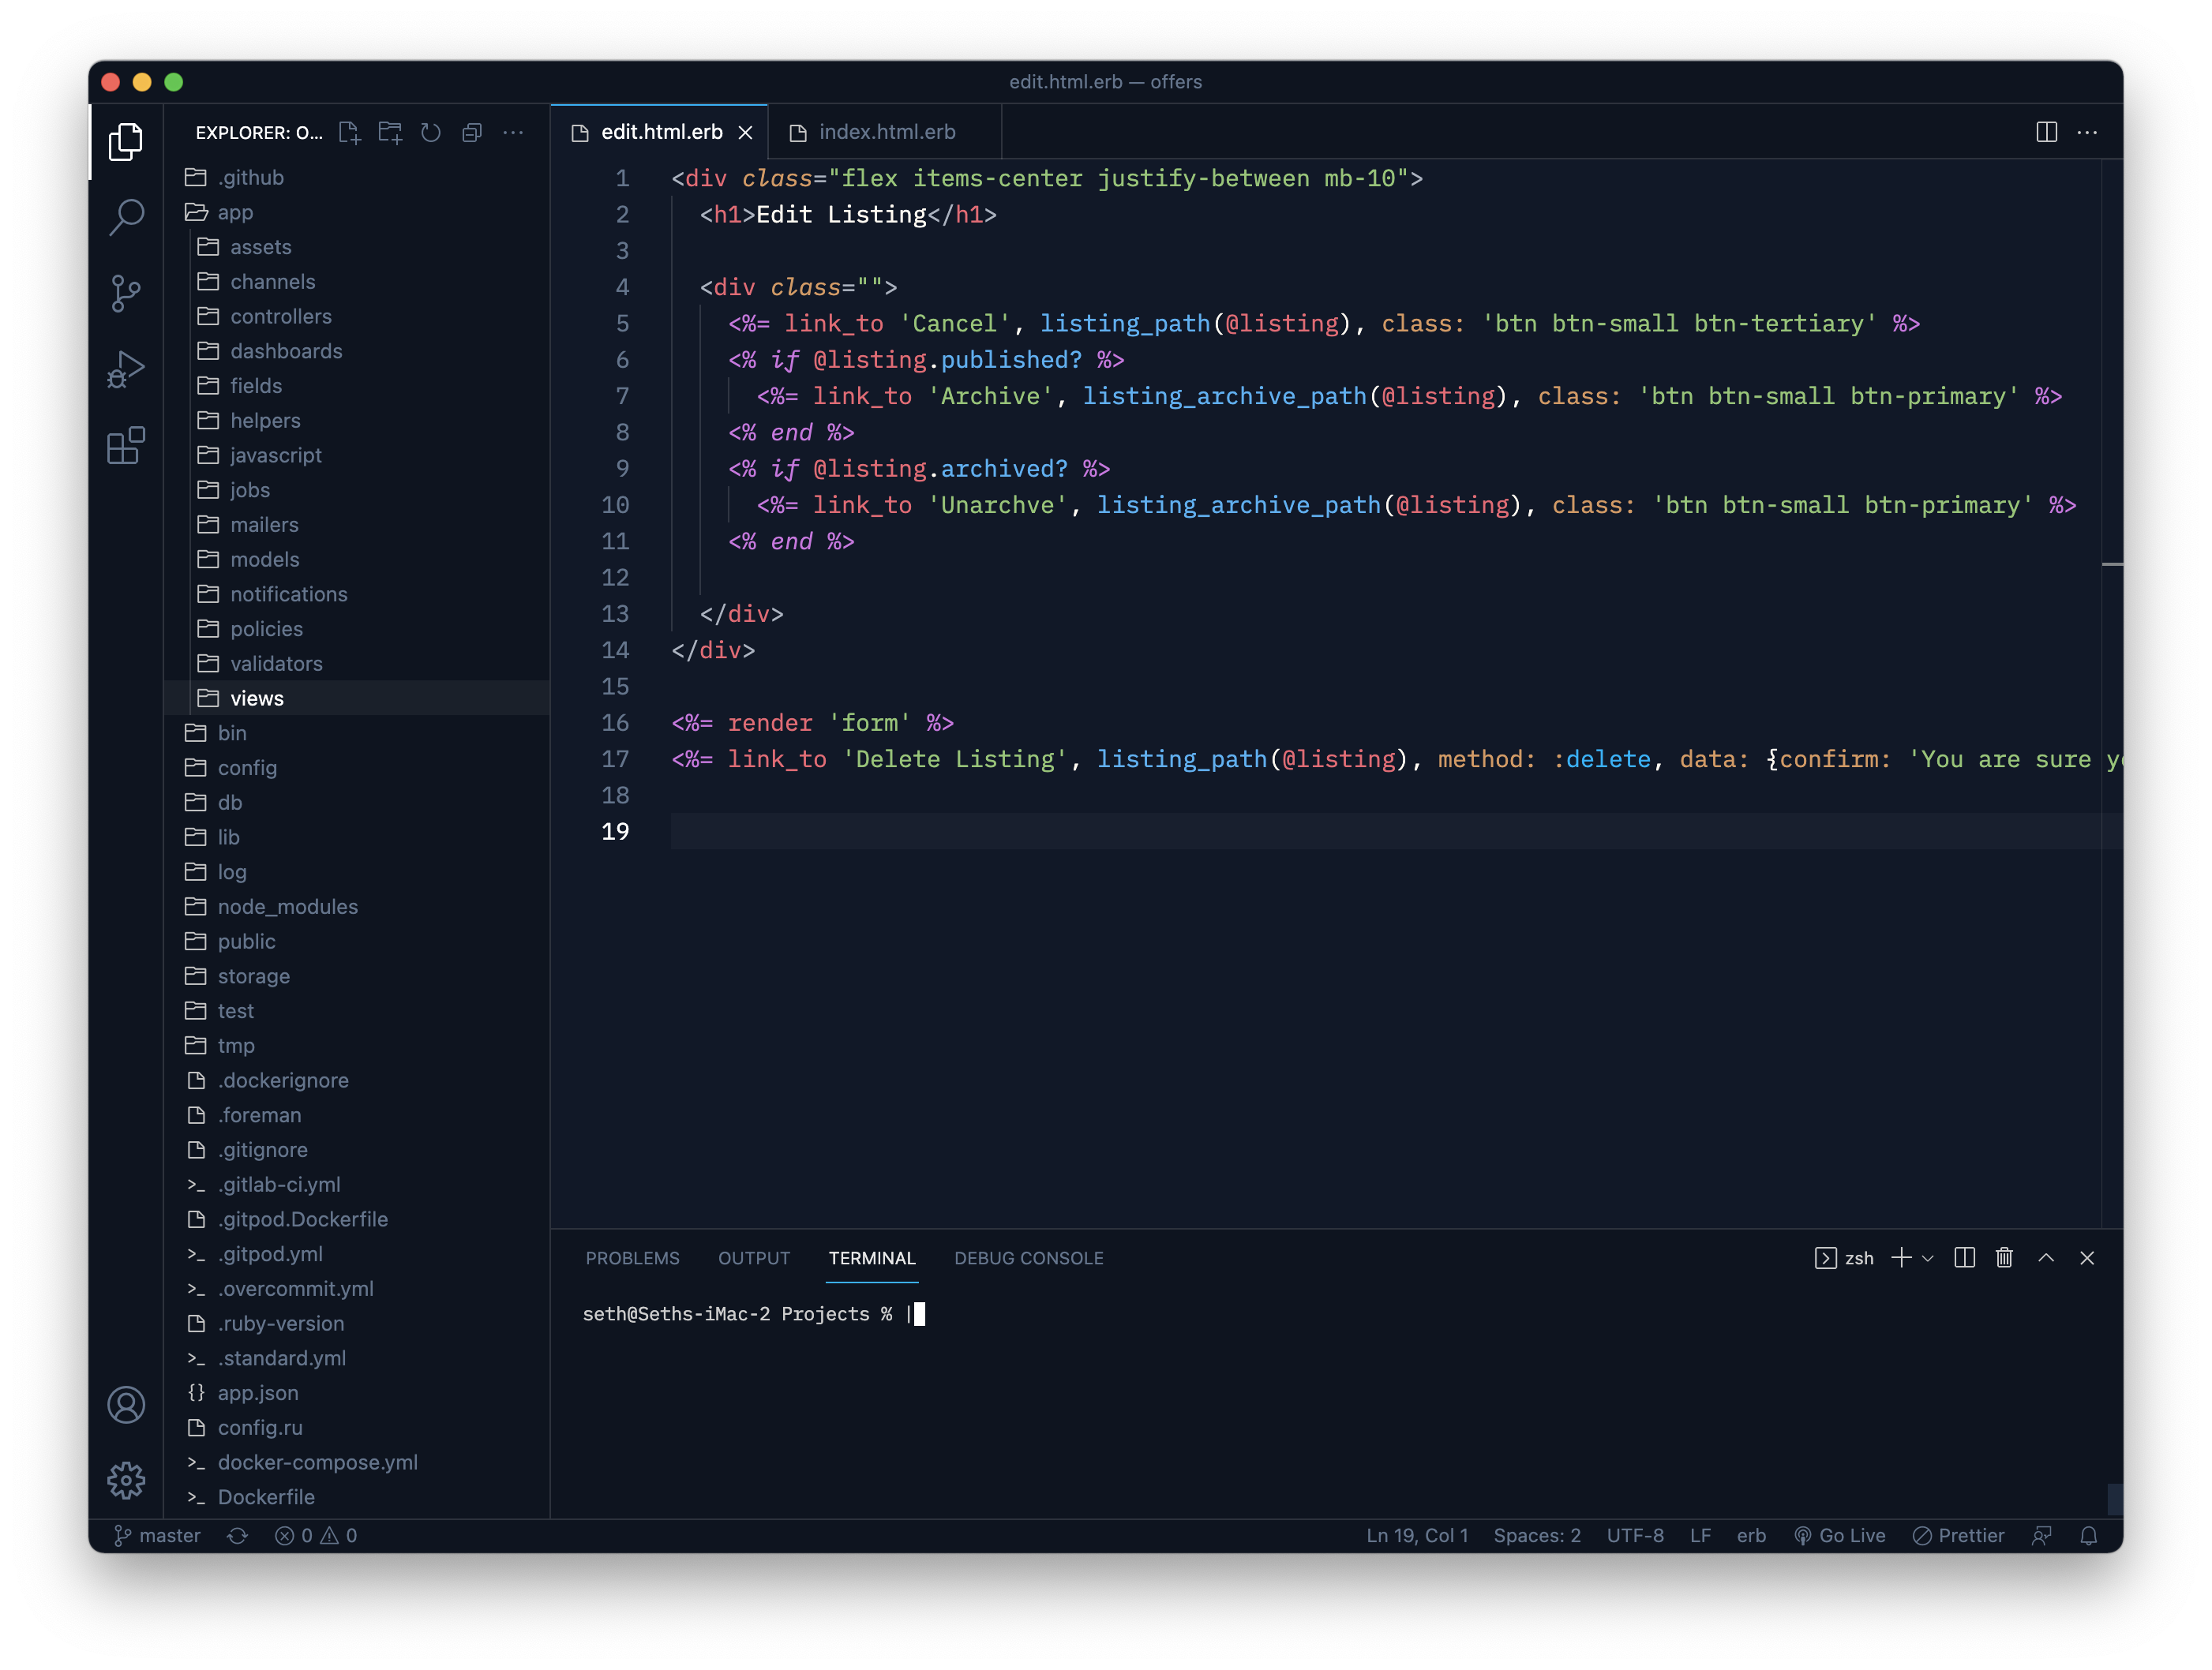2212x1670 pixels.
Task: Switch to the index.html.erb tab
Action: pyautogui.click(x=886, y=132)
